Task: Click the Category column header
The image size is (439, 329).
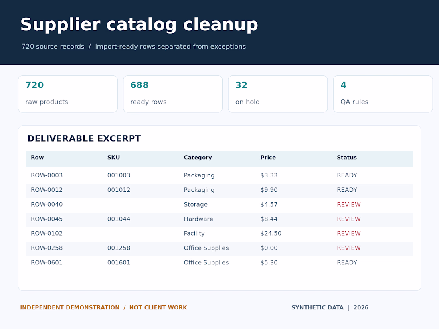Action: click(x=198, y=158)
